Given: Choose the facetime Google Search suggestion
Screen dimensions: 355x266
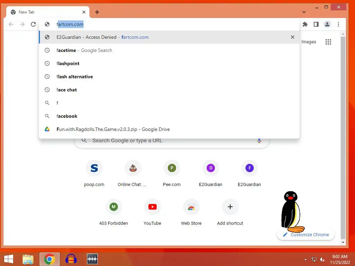Looking at the screenshot, I should 169,50.
